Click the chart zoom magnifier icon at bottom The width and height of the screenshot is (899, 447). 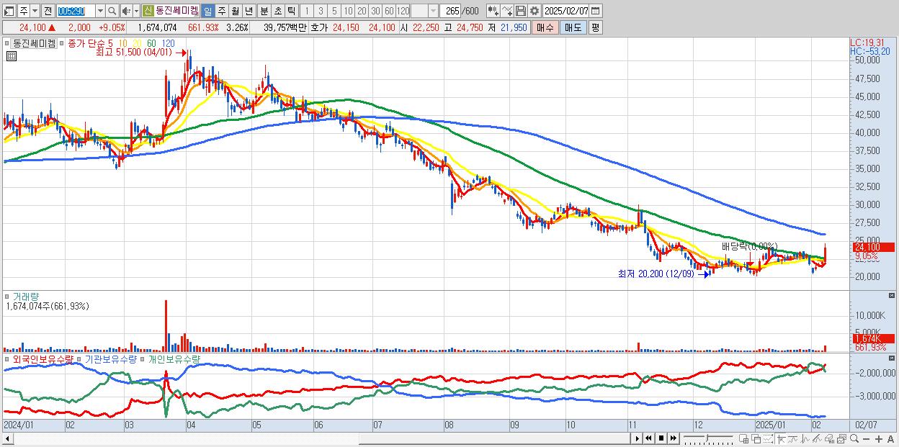click(x=854, y=439)
